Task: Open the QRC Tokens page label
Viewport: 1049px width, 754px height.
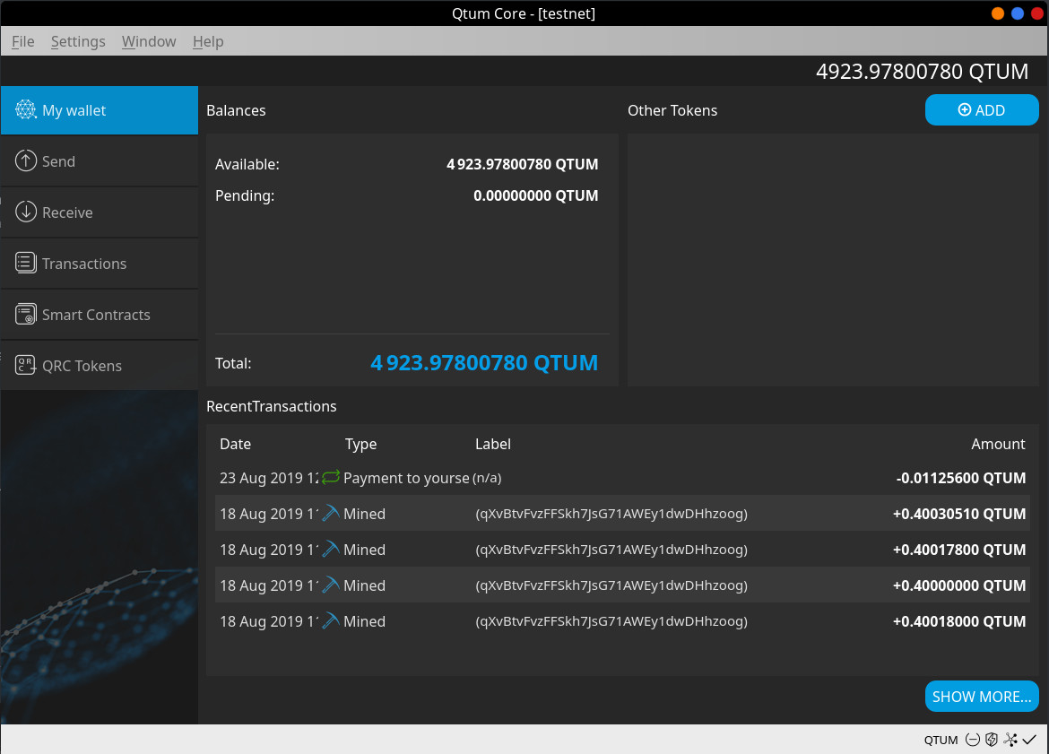Action: (82, 366)
